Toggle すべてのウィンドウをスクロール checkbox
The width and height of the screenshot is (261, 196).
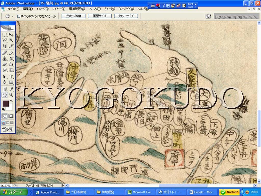[19, 16]
